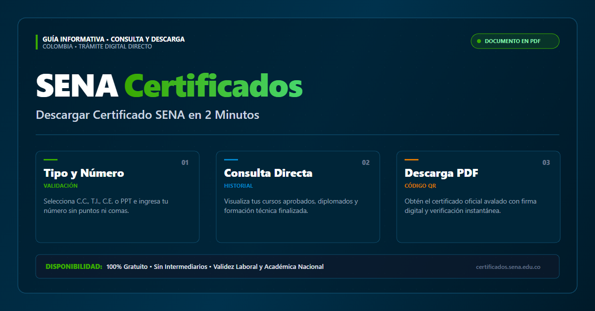595x311 pixels.
Task: Click the DISPONIBILIDAD: label
Action: pos(74,266)
